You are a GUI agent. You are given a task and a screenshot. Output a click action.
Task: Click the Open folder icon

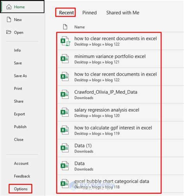point(9,32)
